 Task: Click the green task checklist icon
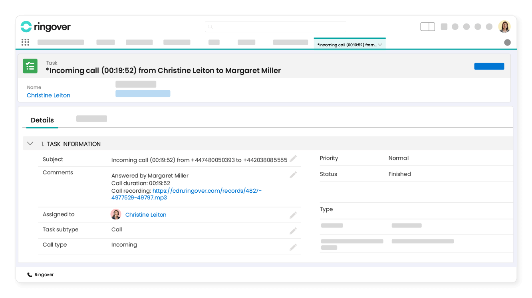30,66
